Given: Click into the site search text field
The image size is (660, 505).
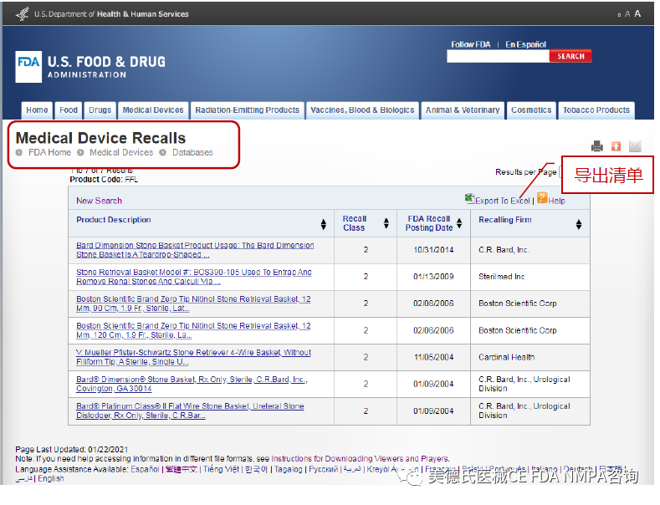Looking at the screenshot, I should [x=498, y=57].
